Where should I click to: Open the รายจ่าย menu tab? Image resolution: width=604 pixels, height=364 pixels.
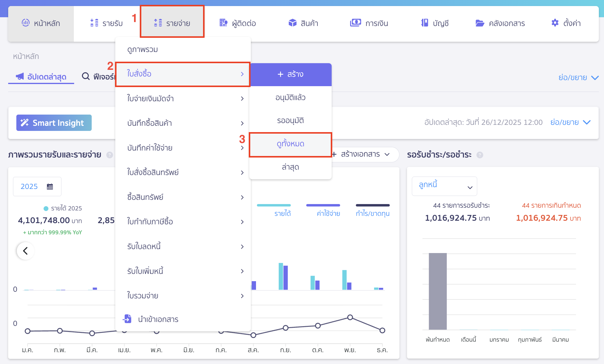pos(172,23)
